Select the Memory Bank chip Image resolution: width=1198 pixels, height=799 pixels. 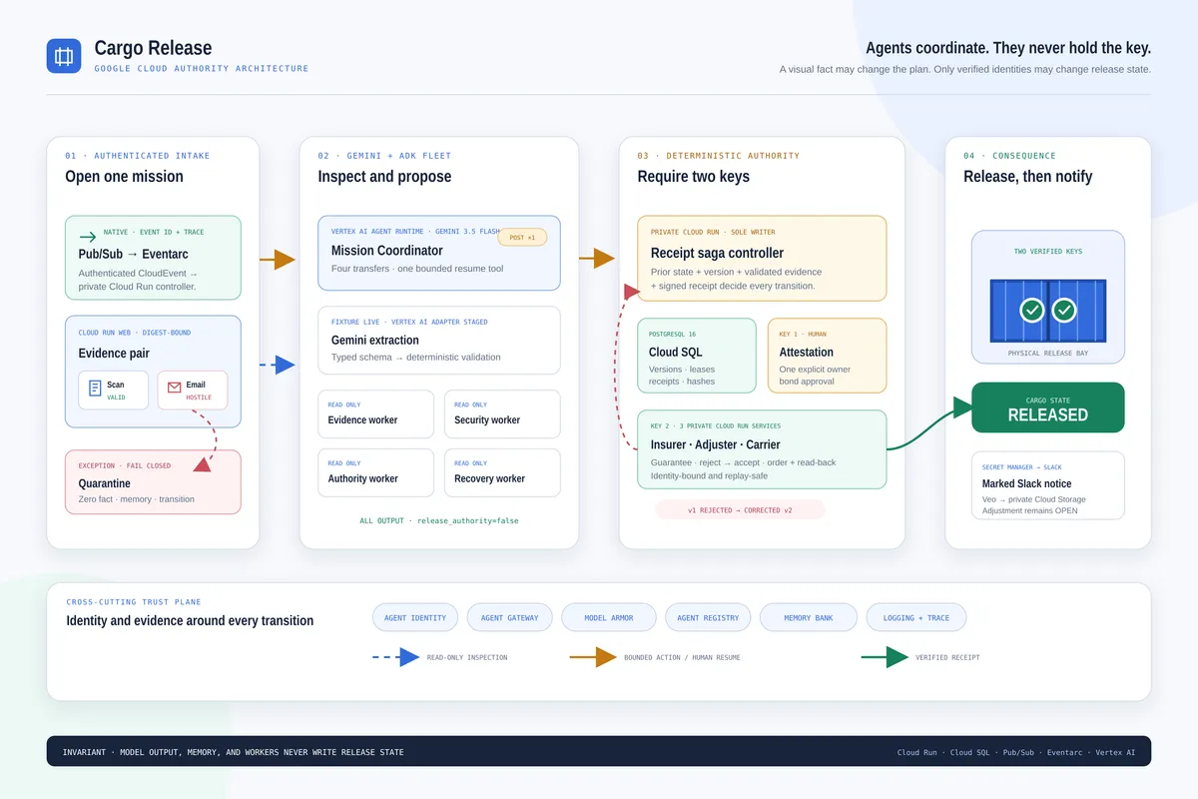tap(809, 617)
